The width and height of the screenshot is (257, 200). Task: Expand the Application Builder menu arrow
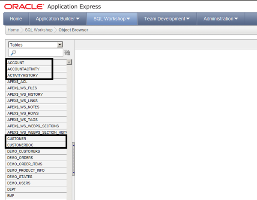78,19
